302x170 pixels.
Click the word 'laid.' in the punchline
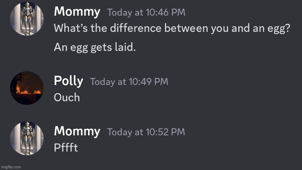click(x=125, y=47)
